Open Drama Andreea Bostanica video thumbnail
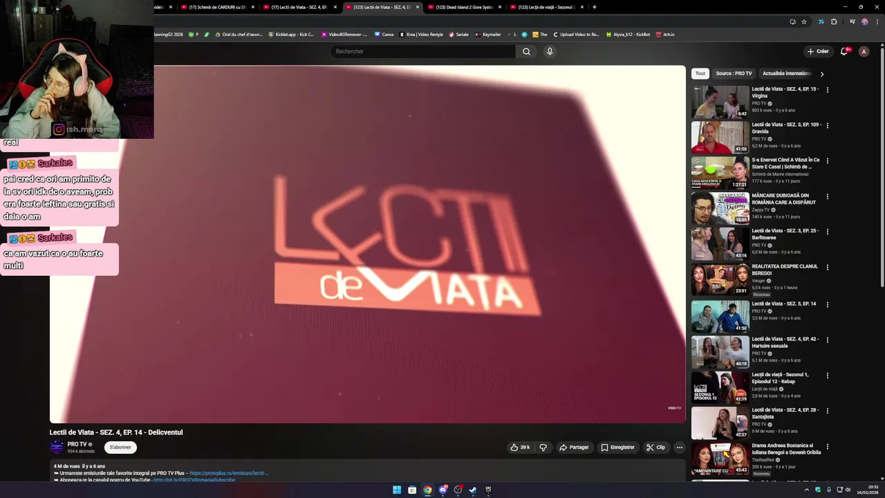 click(720, 459)
